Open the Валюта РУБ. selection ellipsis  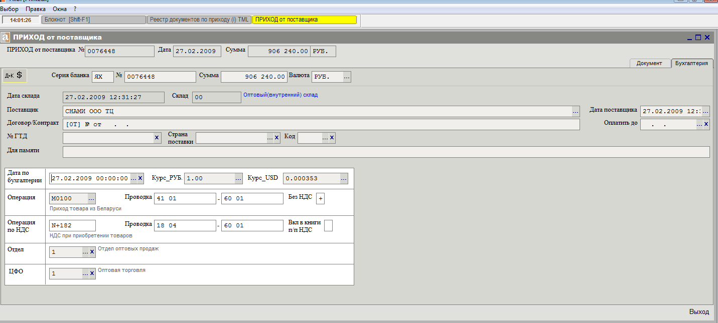(347, 77)
